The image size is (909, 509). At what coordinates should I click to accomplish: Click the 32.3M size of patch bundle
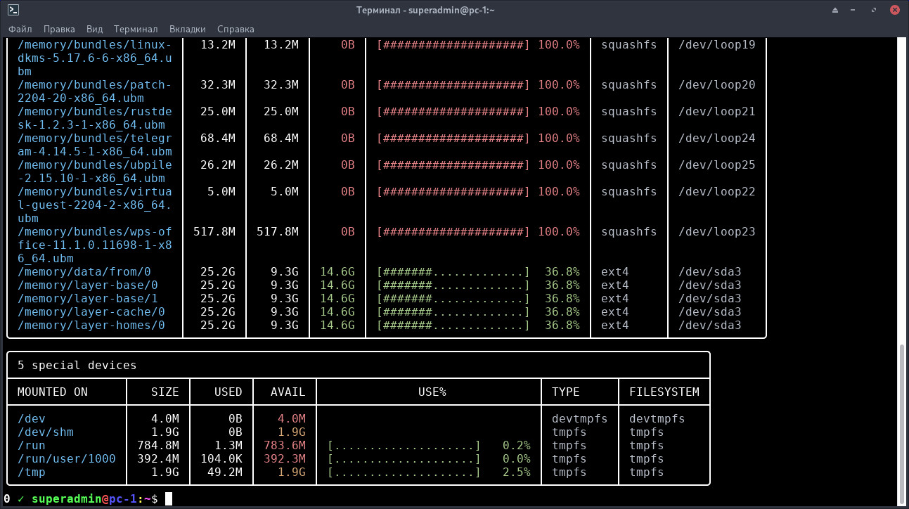pyautogui.click(x=218, y=84)
